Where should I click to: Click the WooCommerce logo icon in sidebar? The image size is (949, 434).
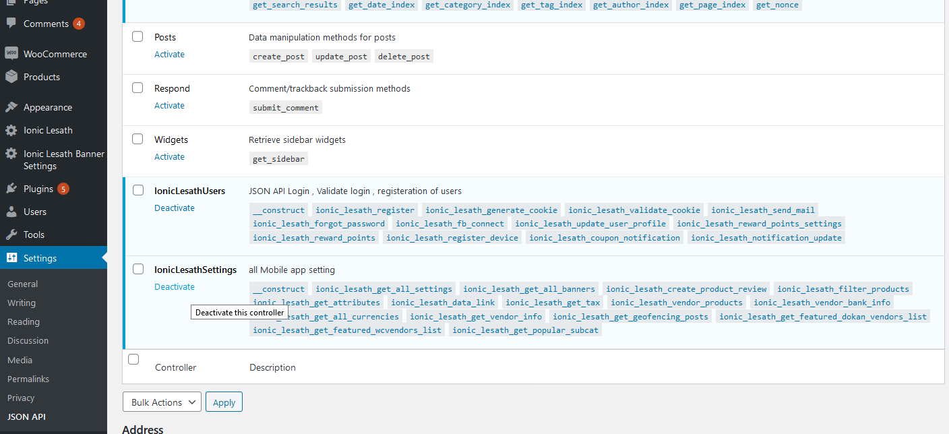(11, 54)
